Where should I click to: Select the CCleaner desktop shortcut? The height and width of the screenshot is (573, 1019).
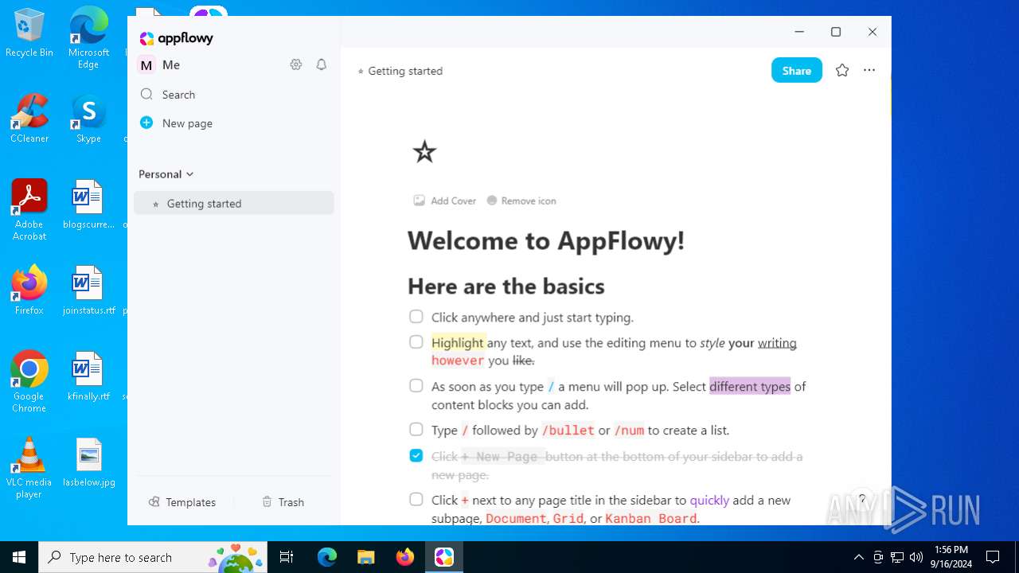29,119
